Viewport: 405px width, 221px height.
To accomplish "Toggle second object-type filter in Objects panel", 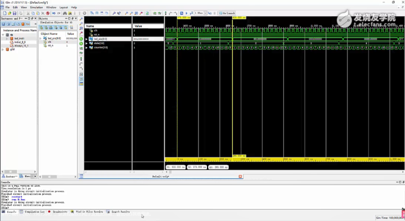I will click(x=46, y=27).
